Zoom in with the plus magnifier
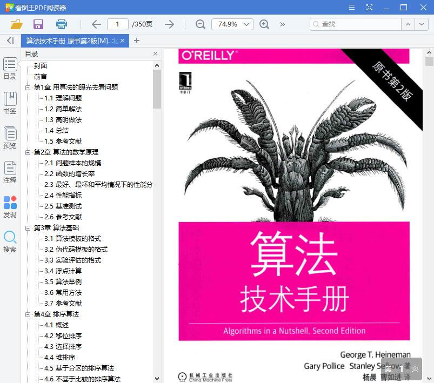Viewport: 434px width, 383px height. [x=264, y=24]
